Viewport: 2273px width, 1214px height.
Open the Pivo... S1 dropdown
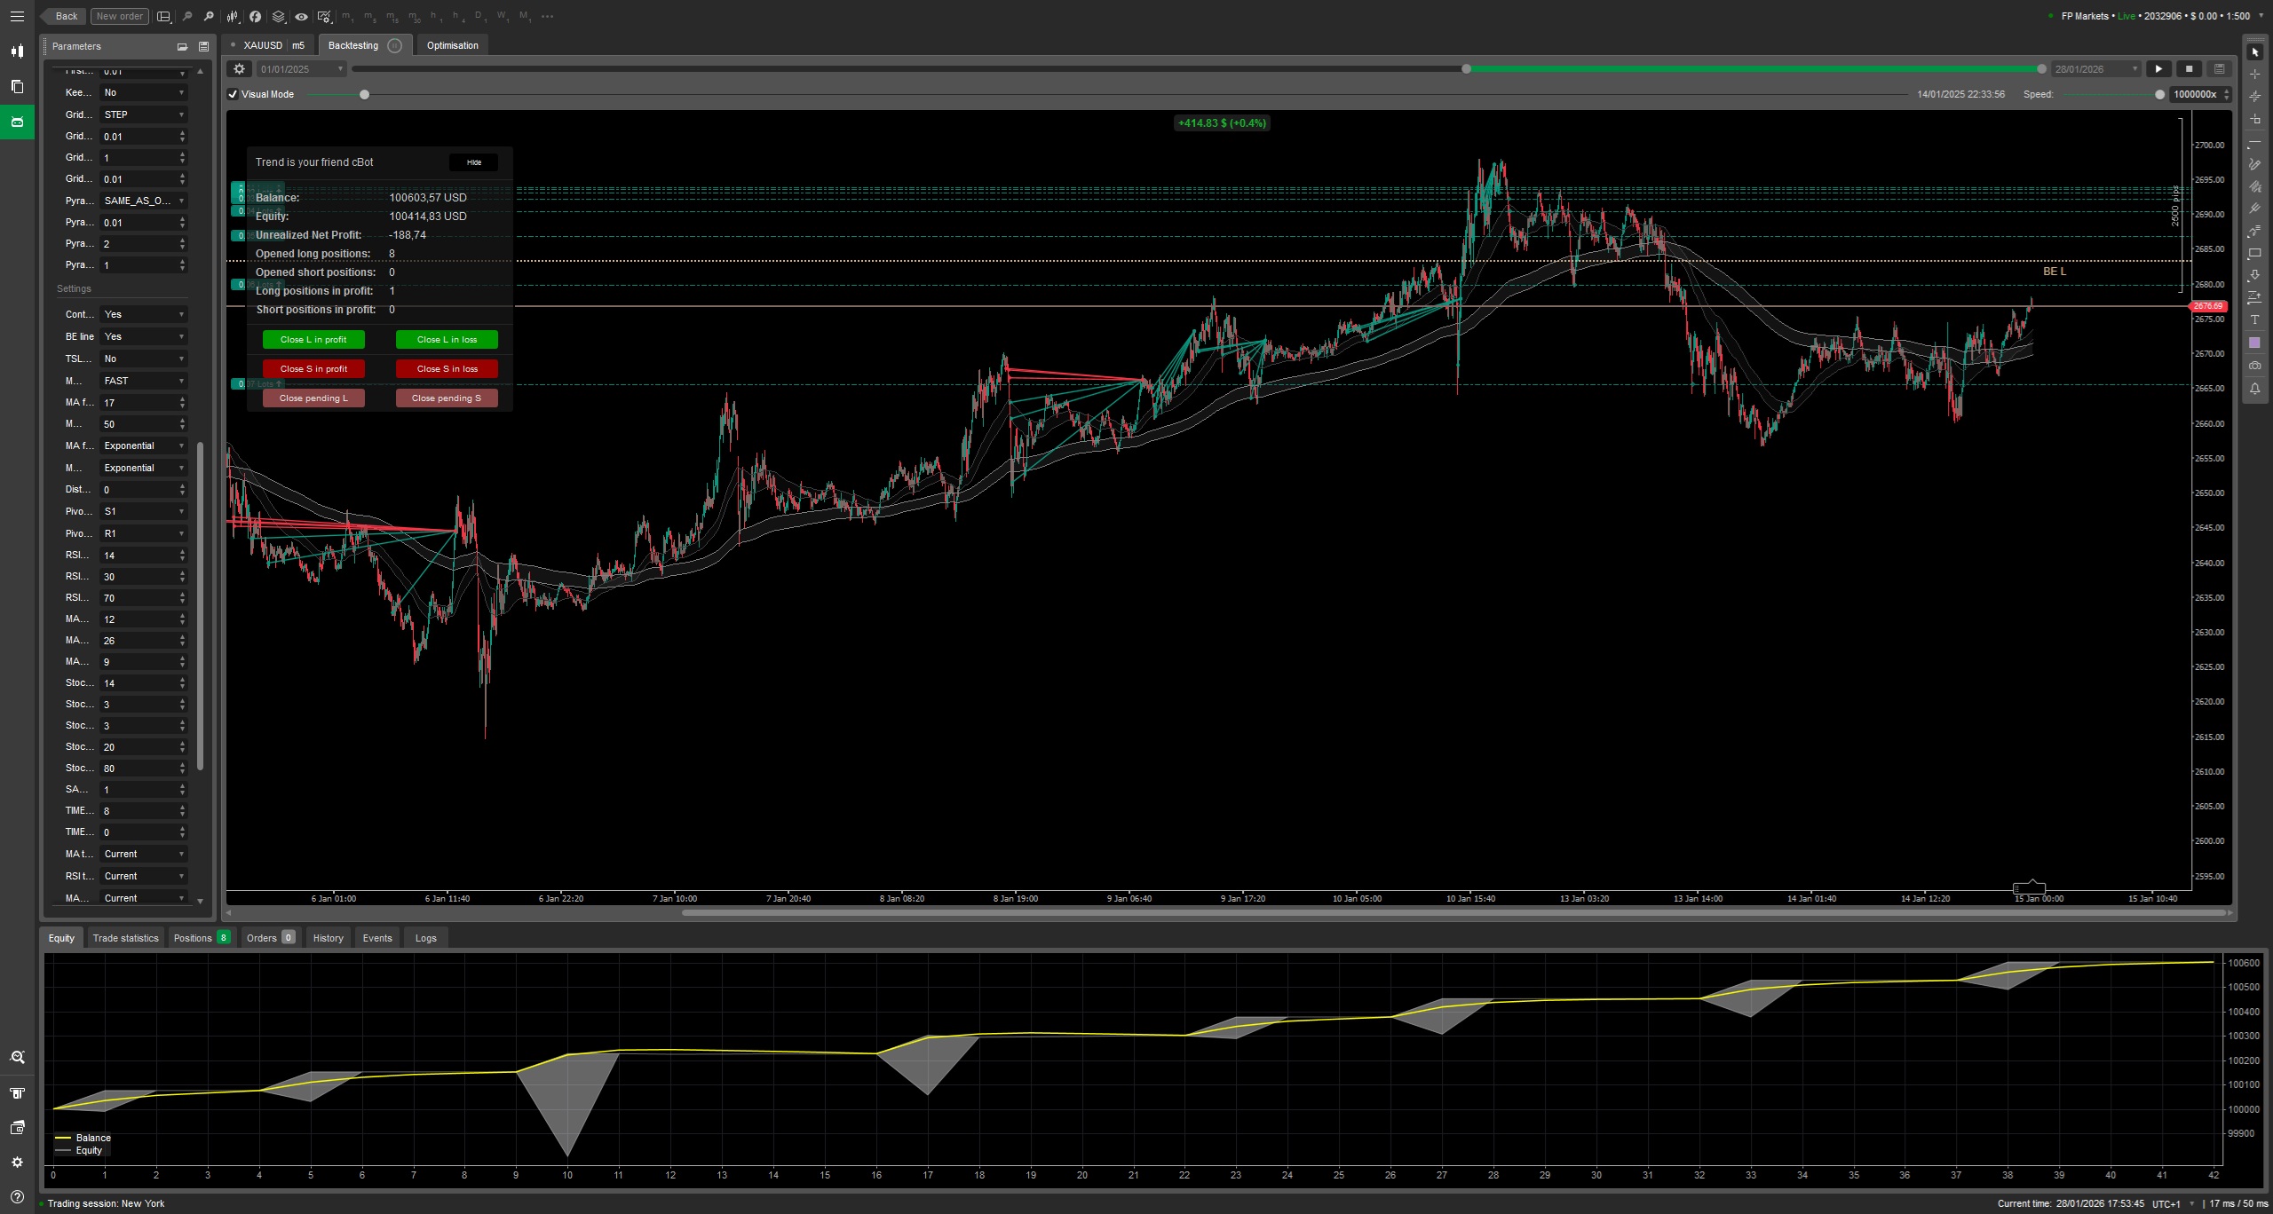143,511
